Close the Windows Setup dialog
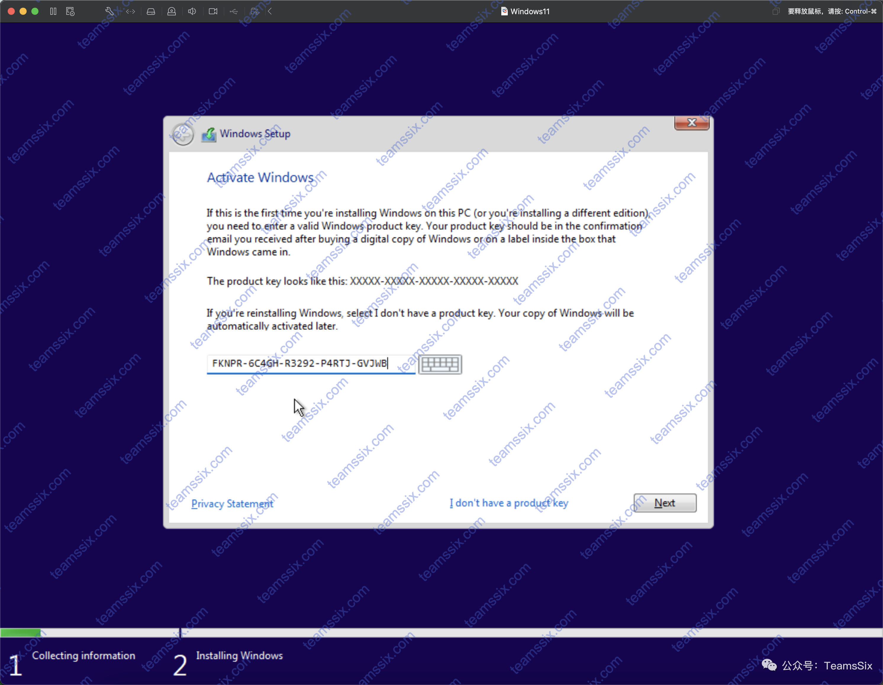Viewport: 883px width, 685px height. (692, 123)
